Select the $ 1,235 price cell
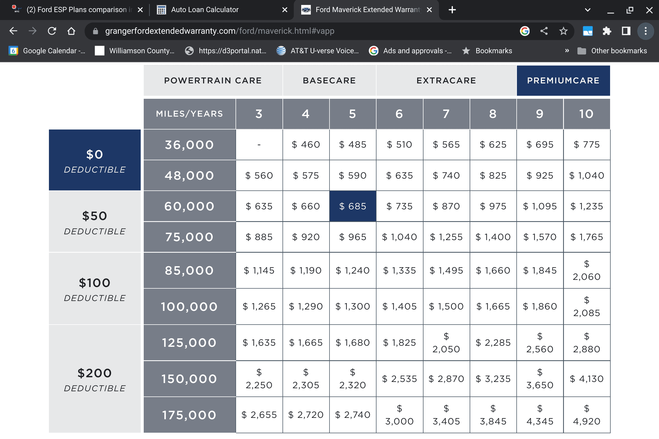The image size is (659, 439). (586, 206)
